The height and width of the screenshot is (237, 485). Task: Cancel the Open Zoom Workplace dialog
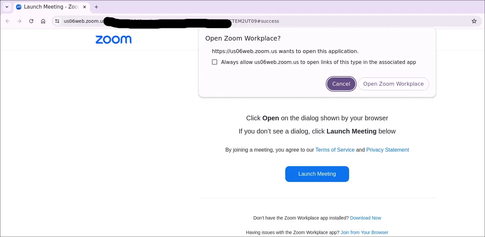coord(341,84)
